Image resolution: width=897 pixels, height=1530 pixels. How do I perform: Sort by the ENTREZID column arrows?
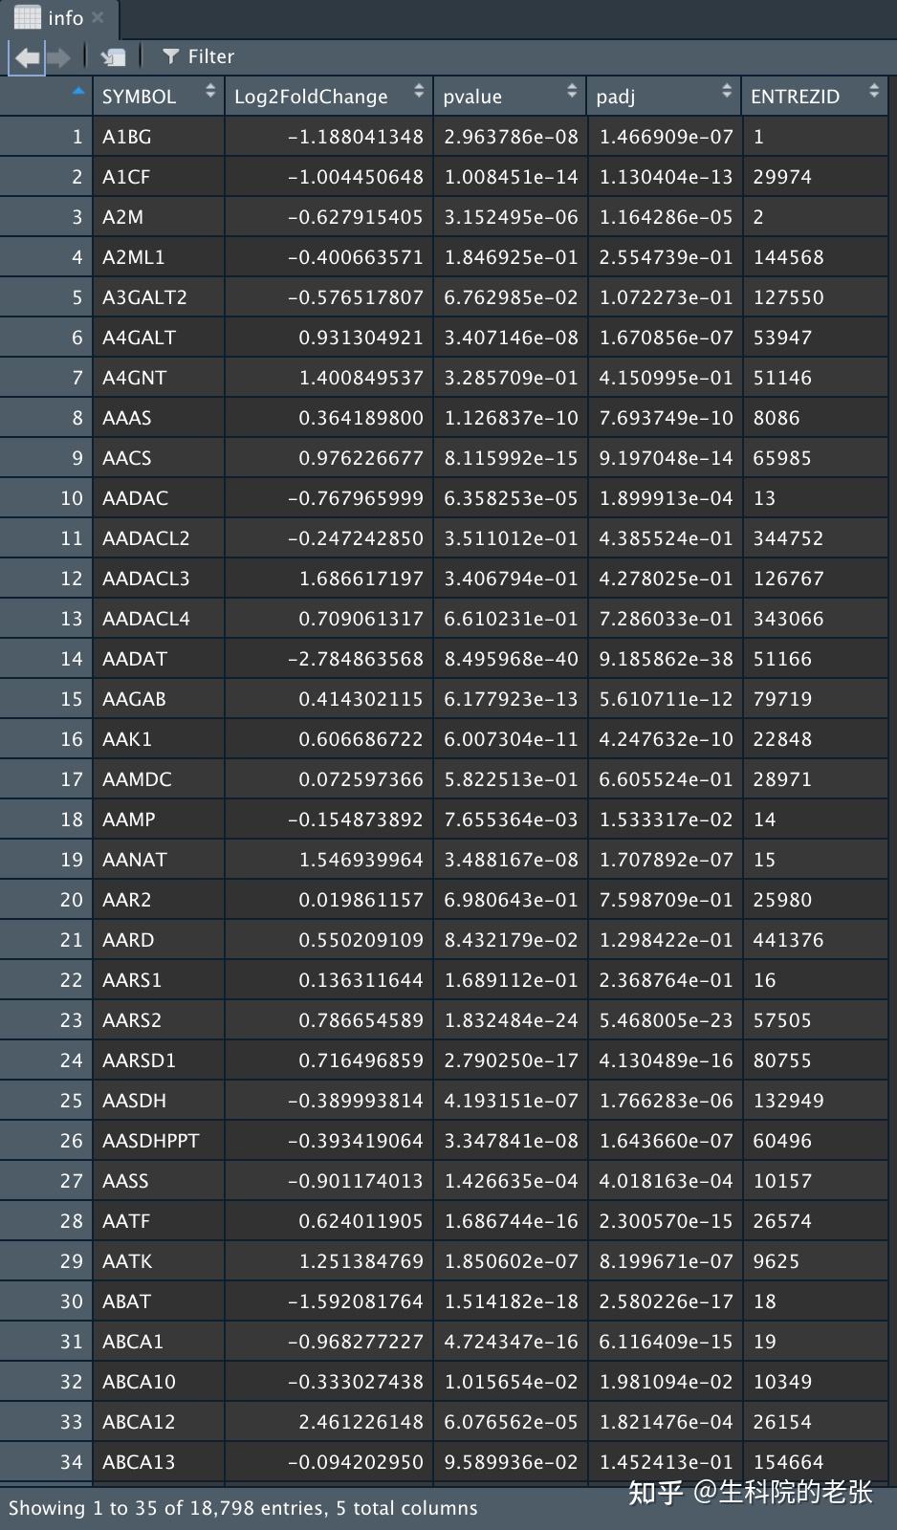pyautogui.click(x=874, y=93)
